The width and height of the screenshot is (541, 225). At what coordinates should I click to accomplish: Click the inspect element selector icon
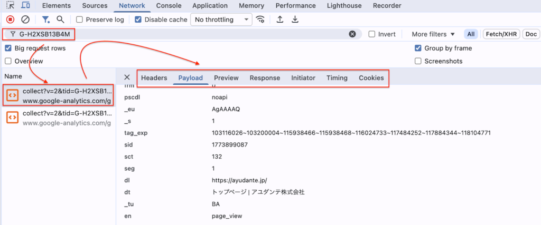10,5
